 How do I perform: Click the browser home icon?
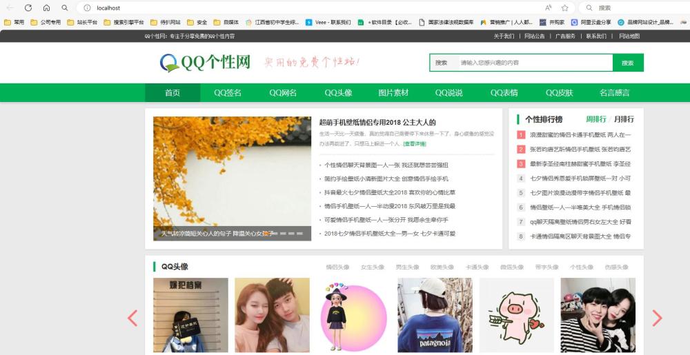[x=47, y=8]
